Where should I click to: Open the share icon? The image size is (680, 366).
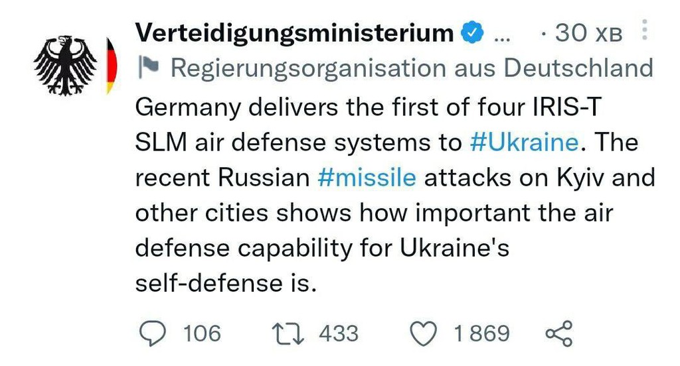point(558,333)
